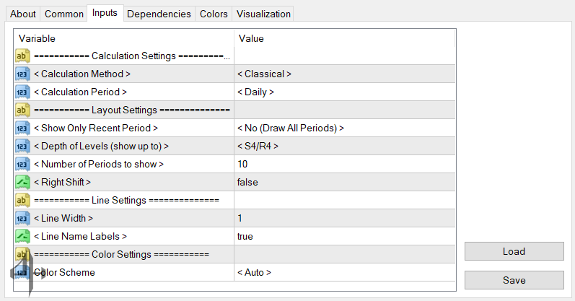
Task: Toggle the Line Name Labels true value
Action: pyautogui.click(x=344, y=236)
